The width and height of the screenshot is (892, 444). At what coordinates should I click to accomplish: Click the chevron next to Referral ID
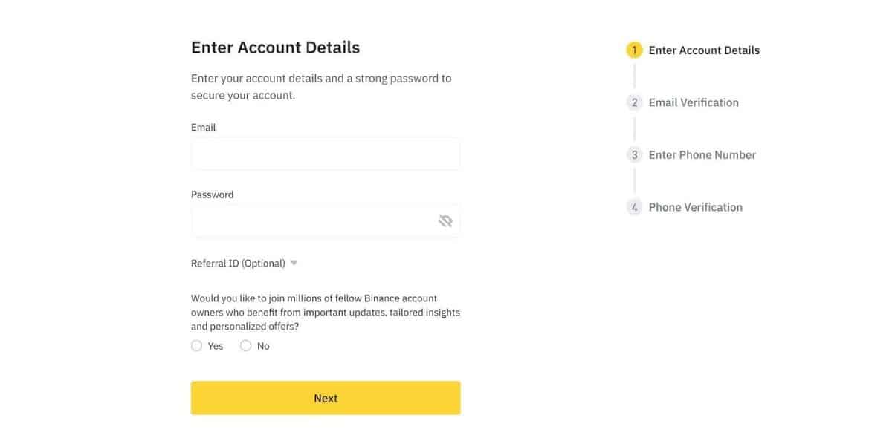294,263
